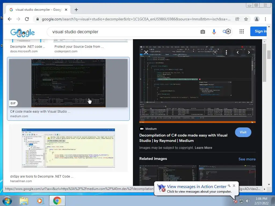Open the second related image thumbnail
The width and height of the screenshot is (275, 206).
pos(227,175)
